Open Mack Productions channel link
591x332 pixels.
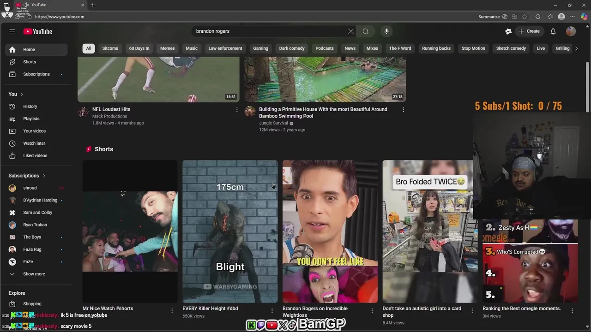click(109, 116)
